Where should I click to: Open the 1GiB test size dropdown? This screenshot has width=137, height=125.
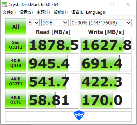55,23
